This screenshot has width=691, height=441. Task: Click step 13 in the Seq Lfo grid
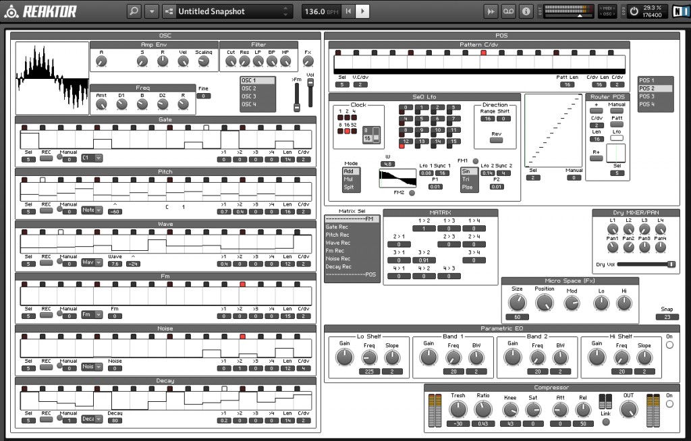[422, 142]
